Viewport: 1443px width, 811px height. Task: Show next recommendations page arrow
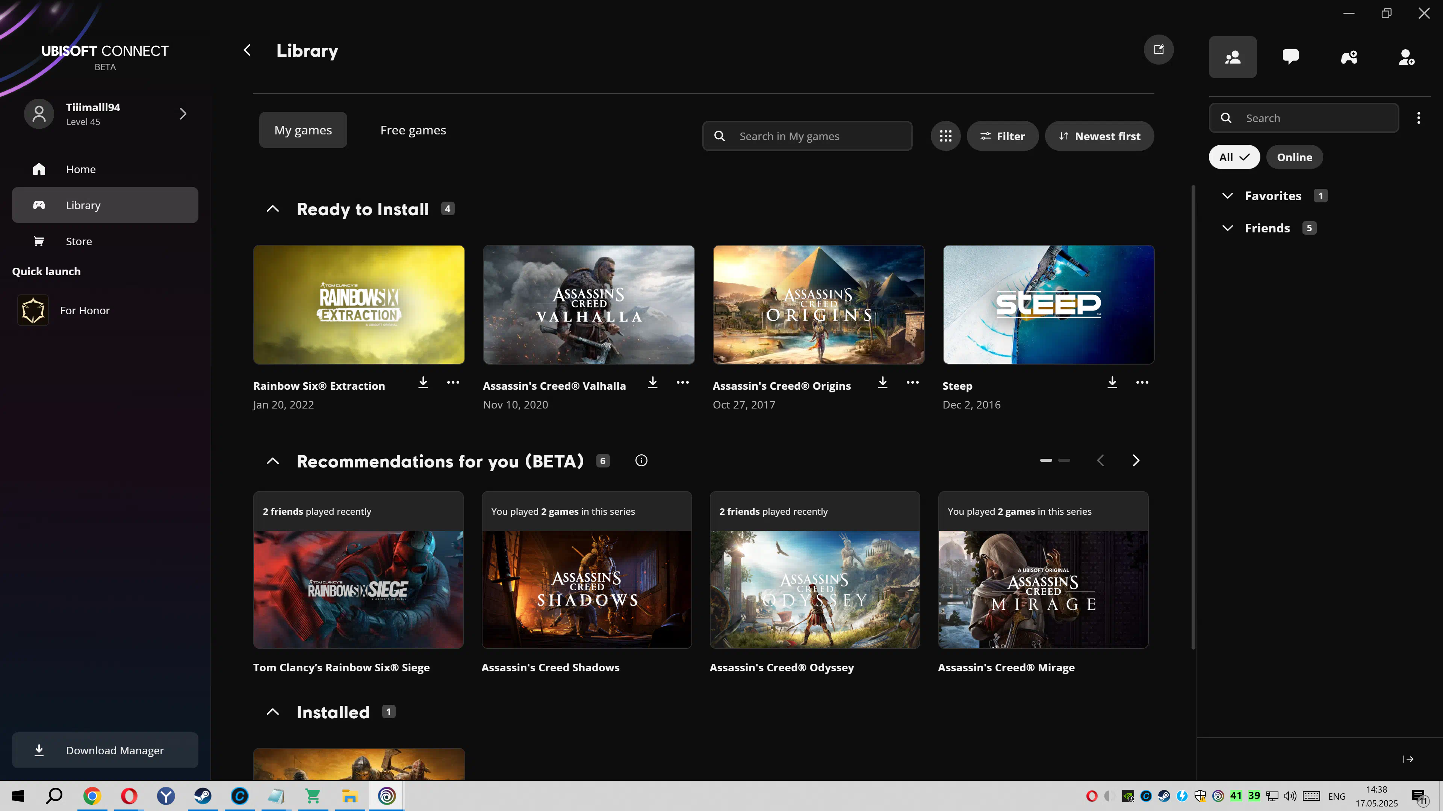1136,460
